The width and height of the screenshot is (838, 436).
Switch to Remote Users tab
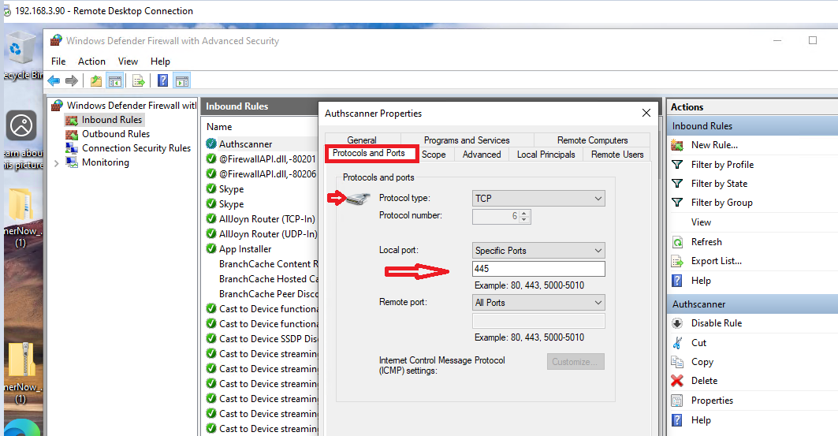[616, 154]
